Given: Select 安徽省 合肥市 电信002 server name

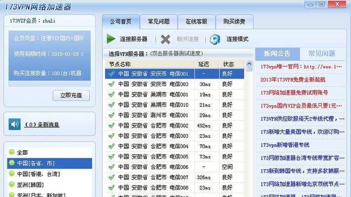Looking at the screenshot, I should (x=154, y=126).
